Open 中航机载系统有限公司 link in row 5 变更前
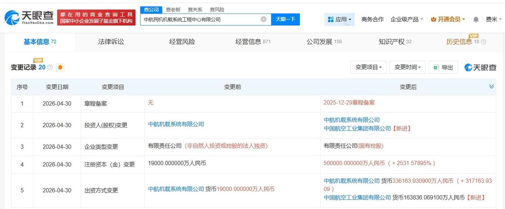This screenshot has width=505, height=209. pos(176,189)
